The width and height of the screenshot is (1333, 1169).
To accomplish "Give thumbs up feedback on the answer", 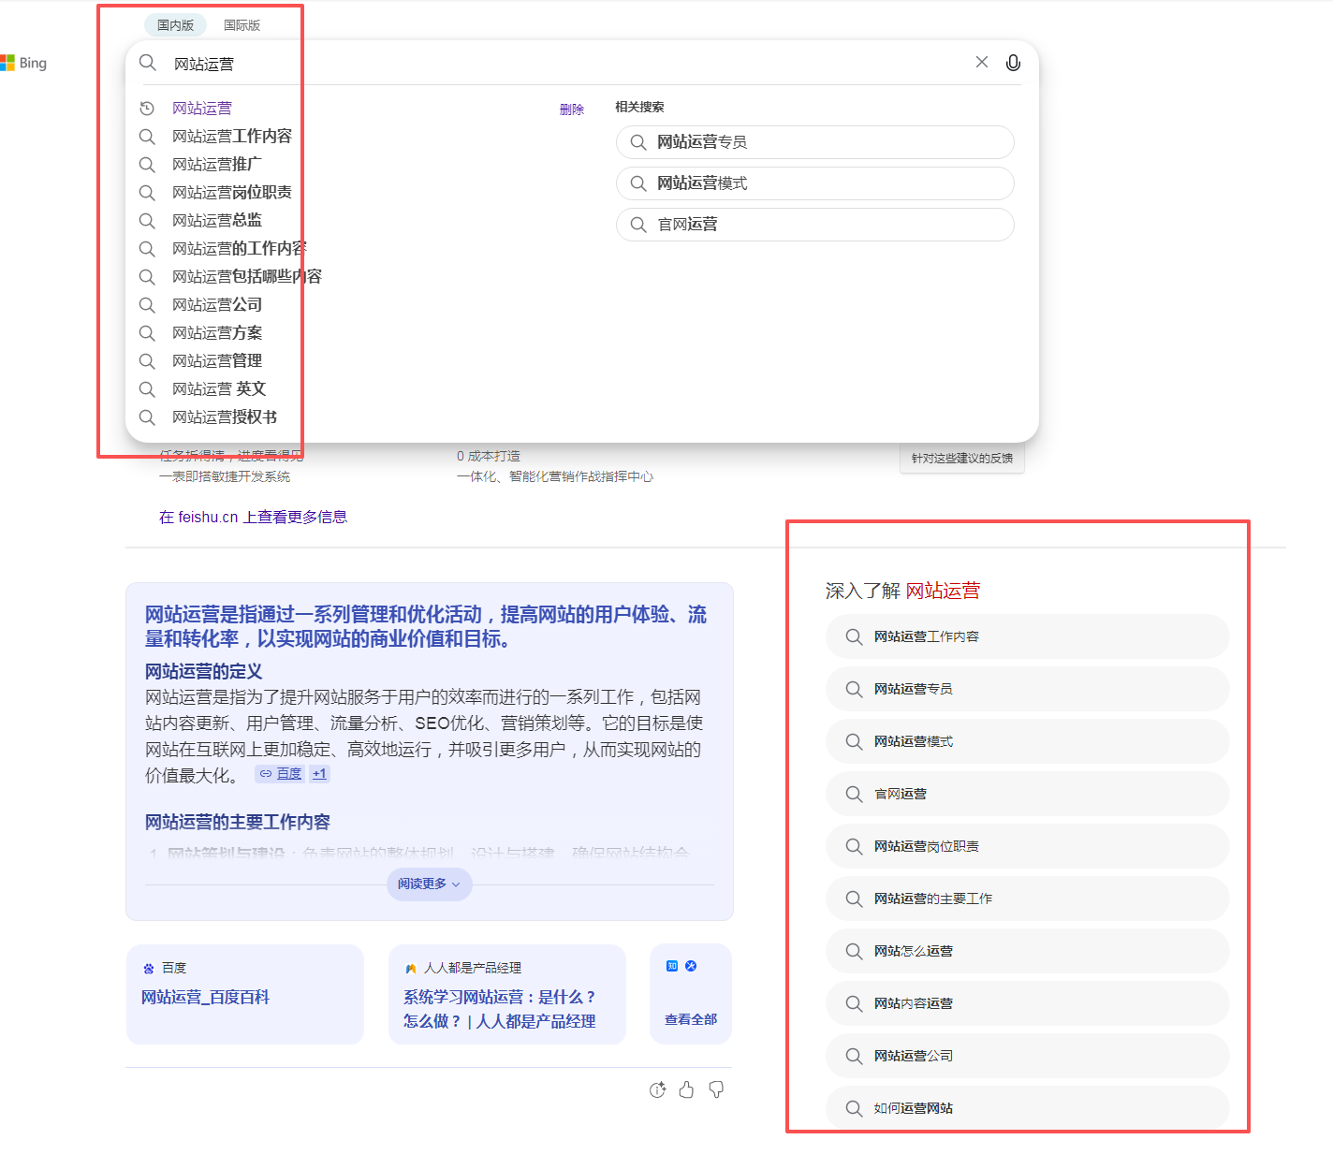I will [x=686, y=1089].
